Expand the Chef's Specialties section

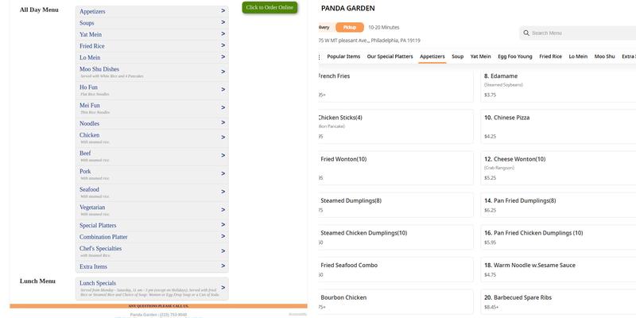click(x=152, y=251)
